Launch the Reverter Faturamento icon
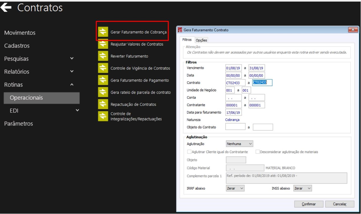This screenshot has width=361, height=214. [103, 56]
